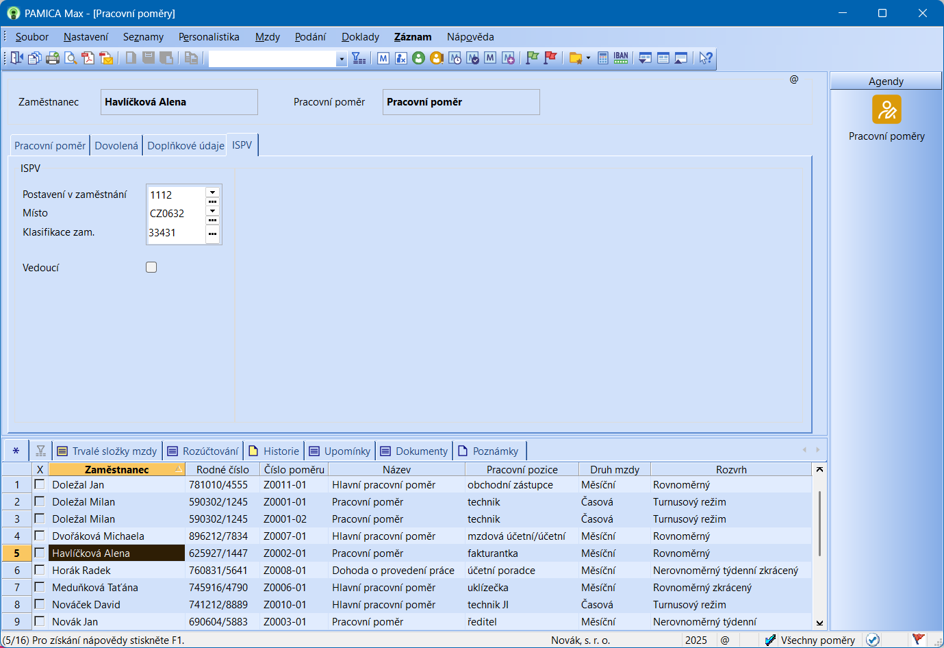Tick the checkbox for Nováček David
The image size is (944, 648).
pos(40,604)
